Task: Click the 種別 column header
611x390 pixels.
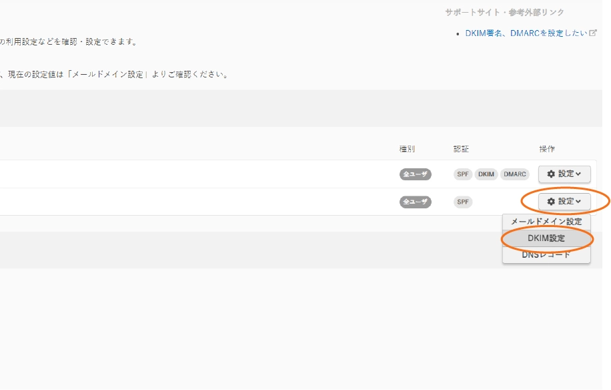Action: (x=407, y=149)
